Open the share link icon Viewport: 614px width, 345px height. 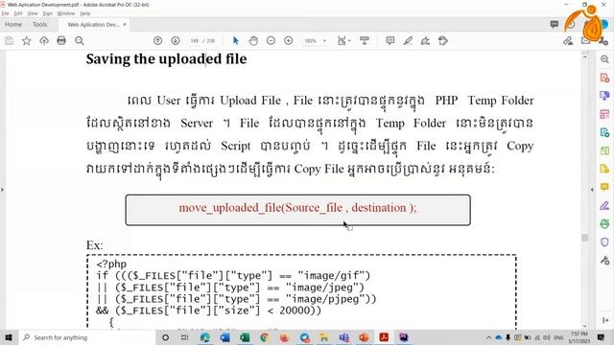568,40
